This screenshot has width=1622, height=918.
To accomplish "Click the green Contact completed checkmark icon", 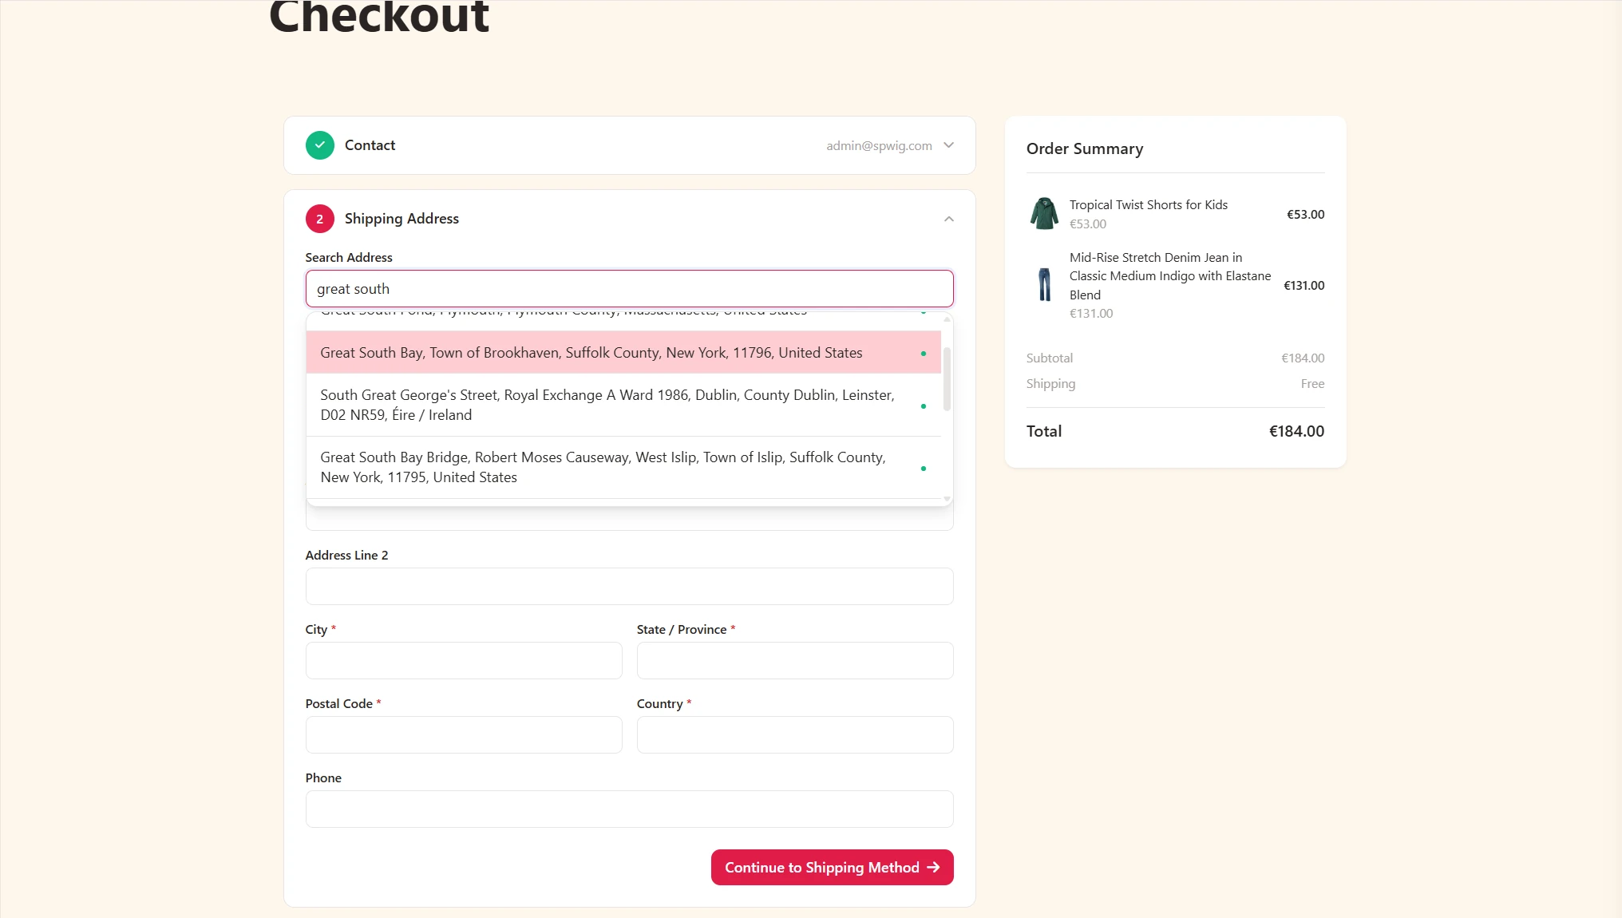I will 319,145.
